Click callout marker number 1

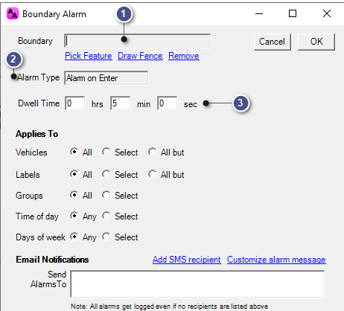point(124,14)
